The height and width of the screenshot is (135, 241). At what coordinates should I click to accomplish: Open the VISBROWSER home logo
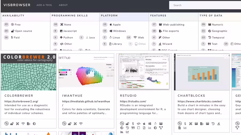click(17, 5)
